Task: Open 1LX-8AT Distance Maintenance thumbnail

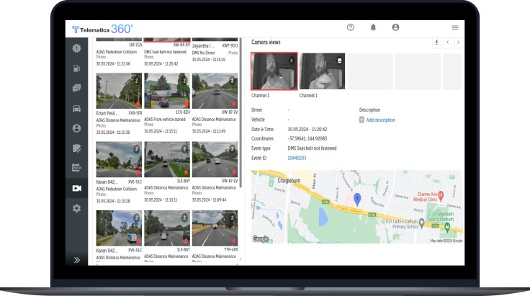Action: point(167,228)
